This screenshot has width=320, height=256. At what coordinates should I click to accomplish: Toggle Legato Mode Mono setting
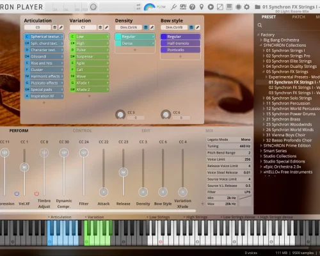(228, 140)
